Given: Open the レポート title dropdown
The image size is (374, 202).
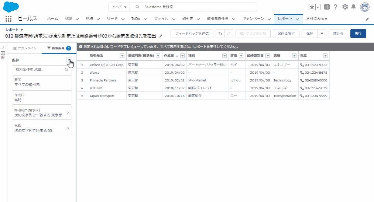Looking at the screenshot, I should click(x=22, y=30).
